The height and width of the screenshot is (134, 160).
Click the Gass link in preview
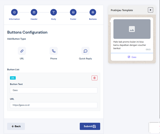click(x=132, y=57)
